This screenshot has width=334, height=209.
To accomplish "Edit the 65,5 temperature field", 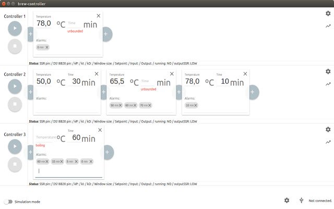I will click(117, 82).
